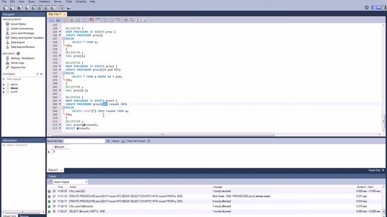Viewport: 387px width, 217px height.
Task: Open the Scripting menu
Action: (80, 1)
